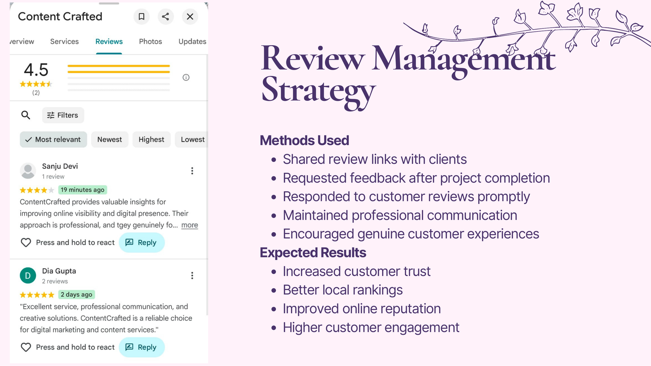Sort reviews by Newest
This screenshot has height=366, width=651.
click(109, 139)
